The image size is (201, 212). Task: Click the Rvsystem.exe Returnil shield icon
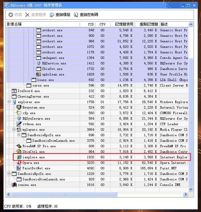click(x=19, y=107)
